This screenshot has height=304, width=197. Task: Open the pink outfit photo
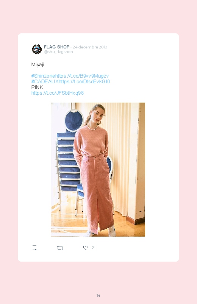click(x=98, y=170)
